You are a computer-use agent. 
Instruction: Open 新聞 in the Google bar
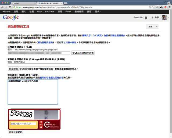pos(60,12)
